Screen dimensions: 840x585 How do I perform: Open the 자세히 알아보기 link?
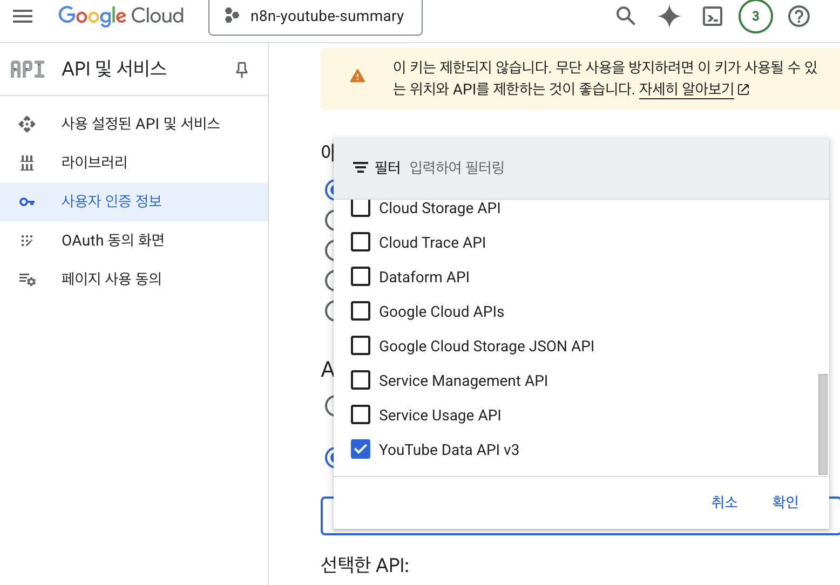687,89
